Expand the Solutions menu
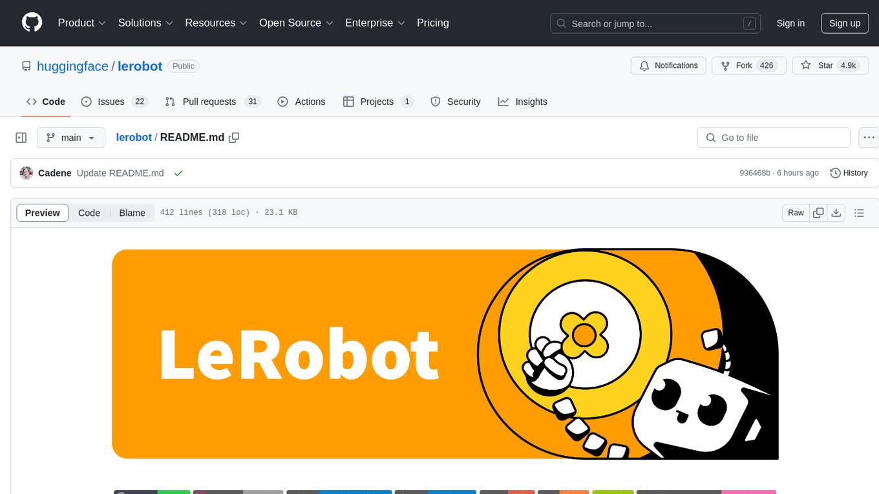 click(x=145, y=23)
